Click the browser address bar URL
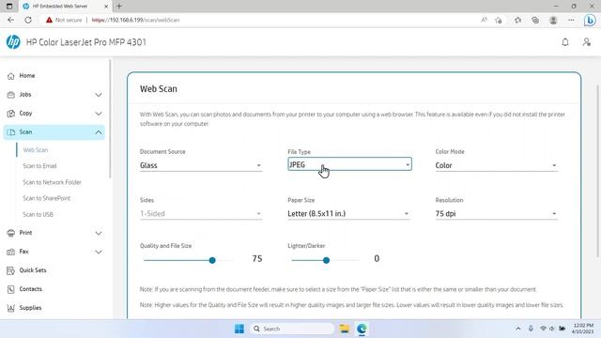The image size is (601, 338). click(x=135, y=20)
